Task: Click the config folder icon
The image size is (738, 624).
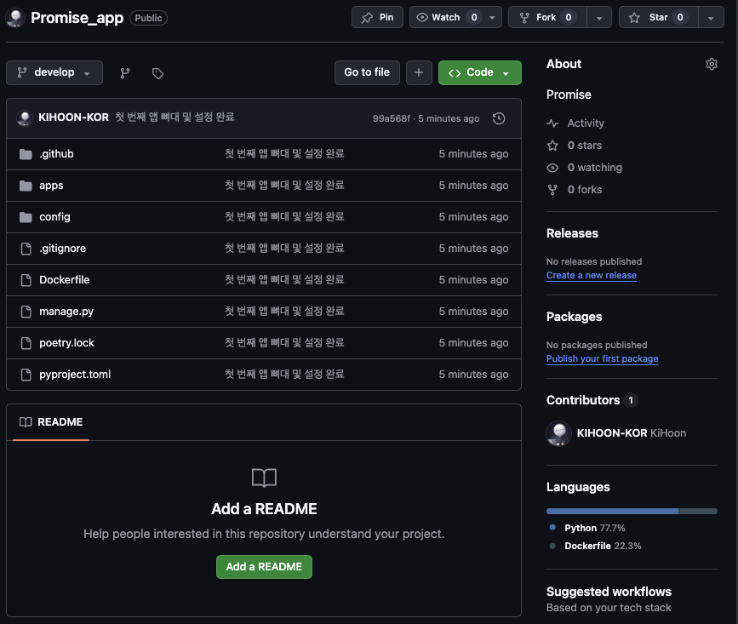Action: (26, 217)
